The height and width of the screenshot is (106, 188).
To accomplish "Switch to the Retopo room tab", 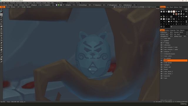I will (x=13, y=7).
